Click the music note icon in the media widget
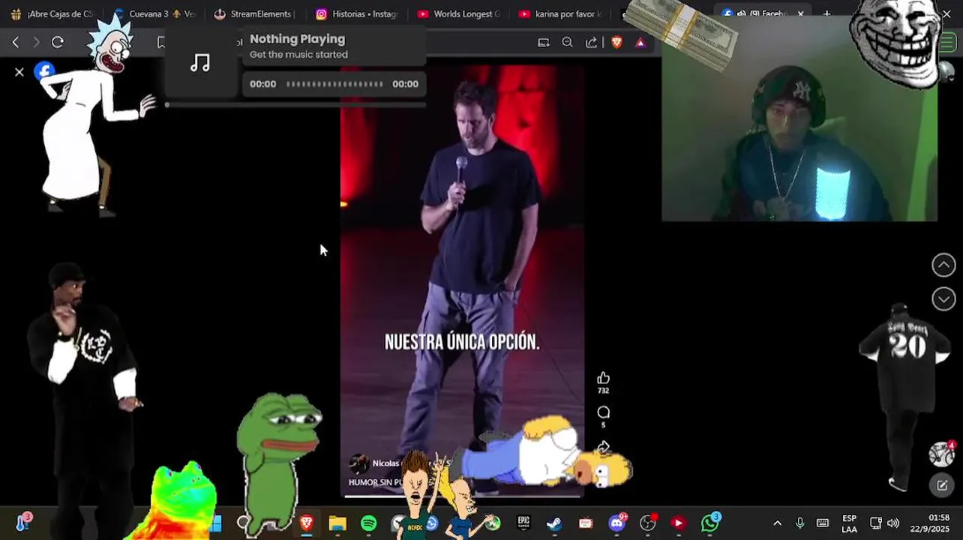The image size is (963, 540). pyautogui.click(x=200, y=63)
